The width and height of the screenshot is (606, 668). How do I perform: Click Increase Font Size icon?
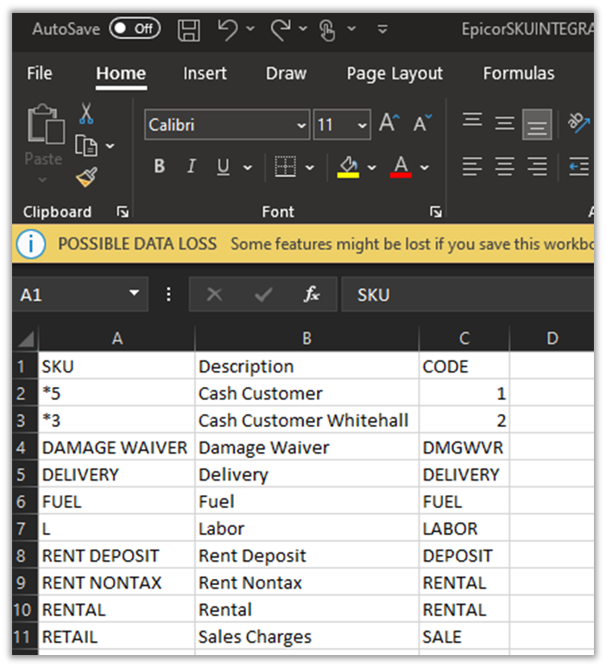(x=388, y=124)
